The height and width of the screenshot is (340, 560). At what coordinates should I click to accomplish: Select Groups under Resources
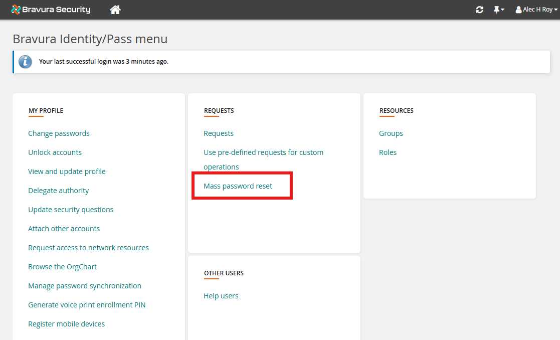tap(391, 133)
